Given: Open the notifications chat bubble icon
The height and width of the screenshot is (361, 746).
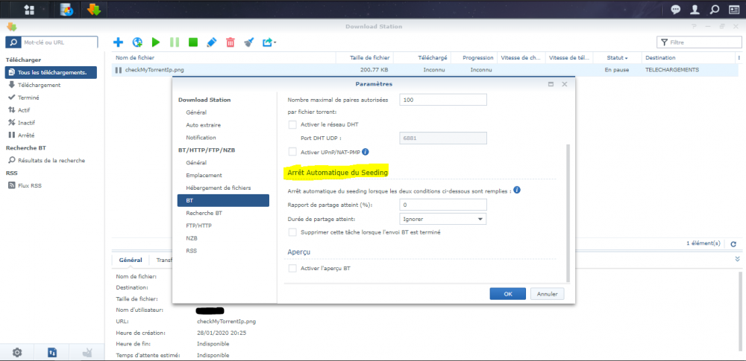Looking at the screenshot, I should 676,10.
